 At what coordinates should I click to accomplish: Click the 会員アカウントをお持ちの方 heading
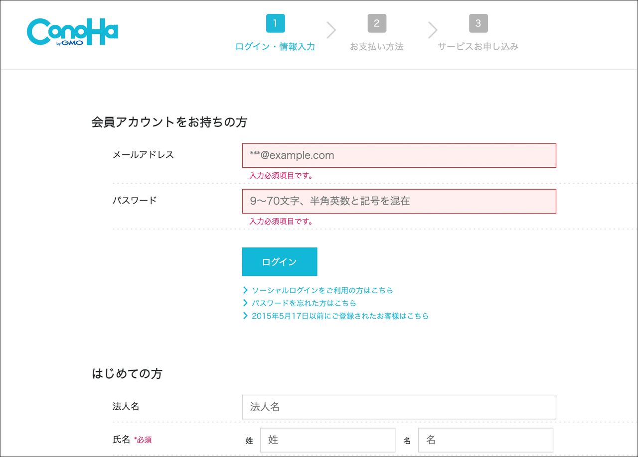[169, 122]
